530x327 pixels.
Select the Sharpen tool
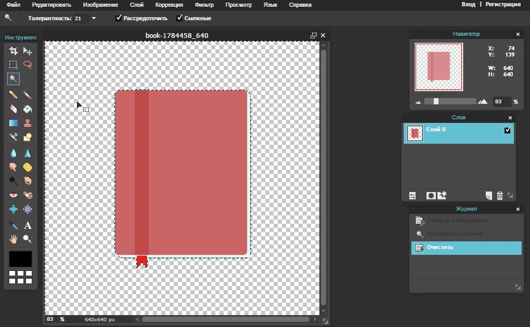pos(28,153)
